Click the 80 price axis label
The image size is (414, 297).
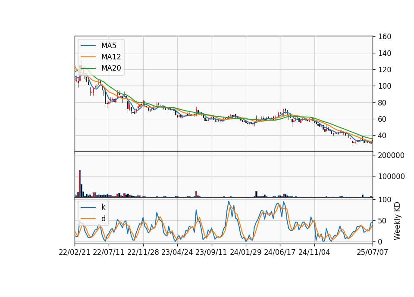(382, 103)
